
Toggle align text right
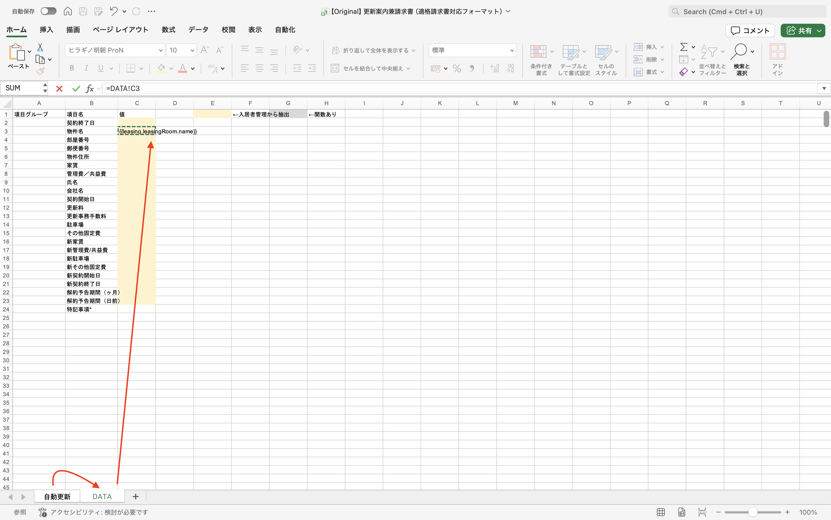pyautogui.click(x=274, y=68)
